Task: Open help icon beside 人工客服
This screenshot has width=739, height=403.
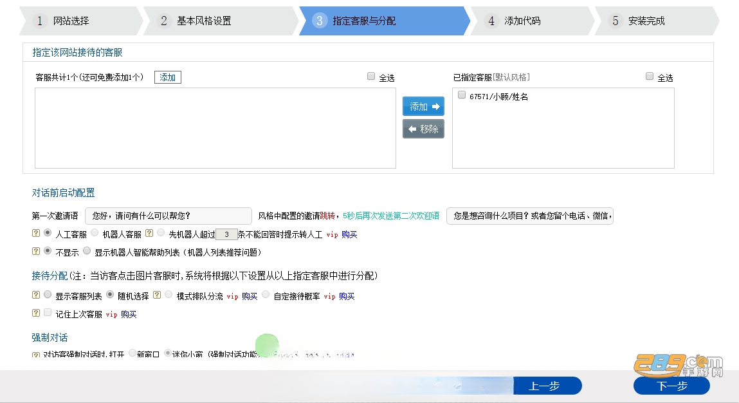Action: [36, 233]
